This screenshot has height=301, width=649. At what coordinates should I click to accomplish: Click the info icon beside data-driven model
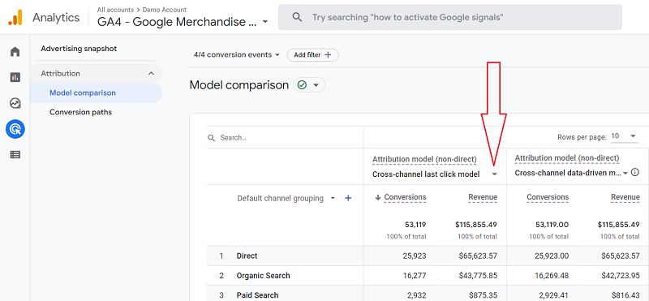[x=634, y=173]
